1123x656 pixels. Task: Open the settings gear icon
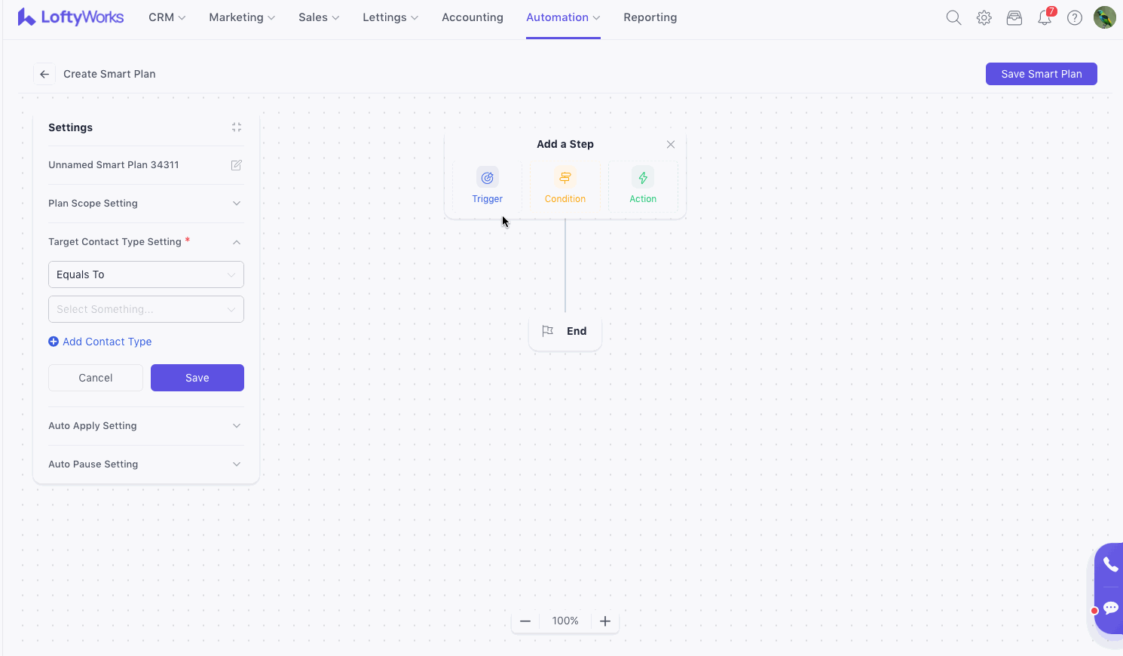tap(984, 17)
